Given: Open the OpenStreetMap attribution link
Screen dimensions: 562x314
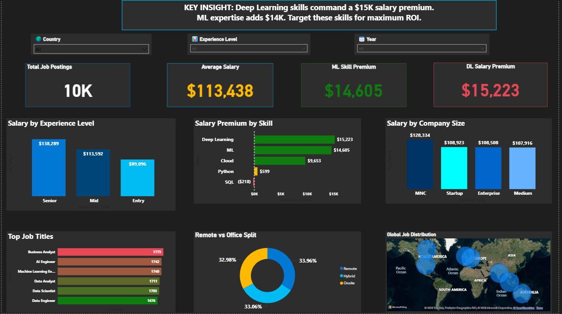Looking at the screenshot, I should [523, 308].
